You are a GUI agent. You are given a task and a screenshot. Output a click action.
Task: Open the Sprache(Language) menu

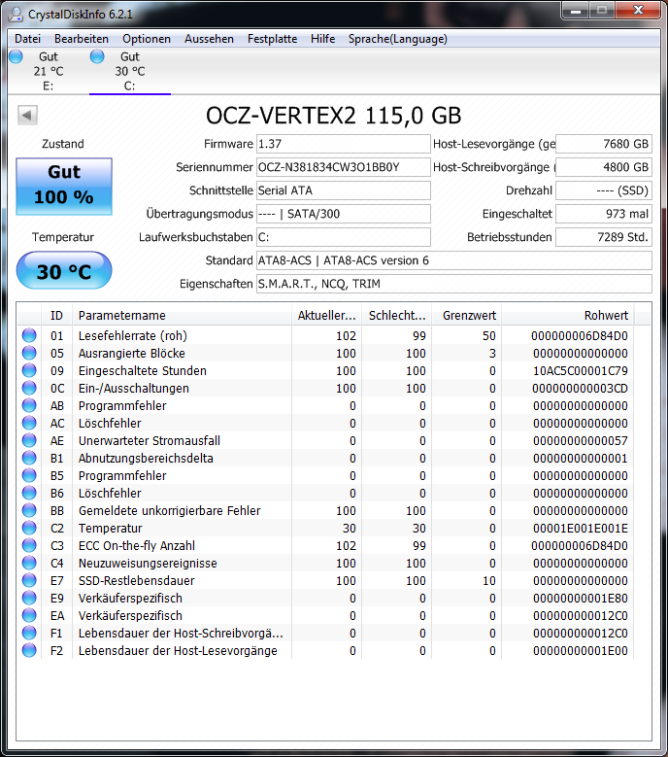[x=397, y=39]
